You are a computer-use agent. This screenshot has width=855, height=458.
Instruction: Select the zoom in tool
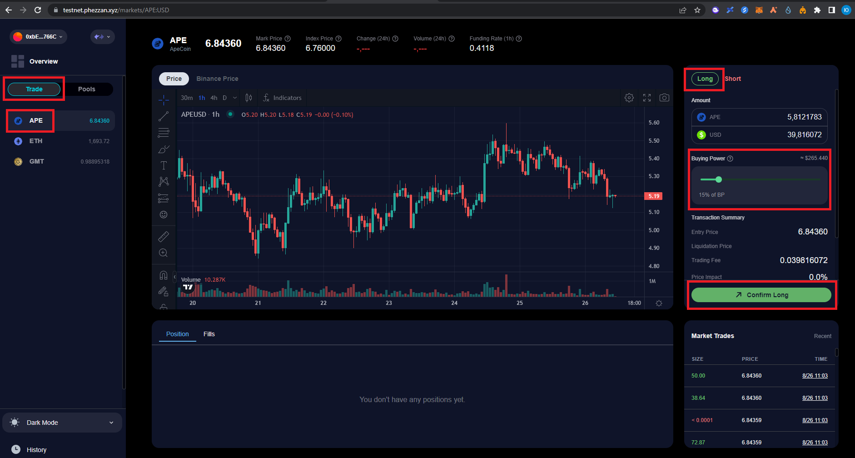click(164, 253)
